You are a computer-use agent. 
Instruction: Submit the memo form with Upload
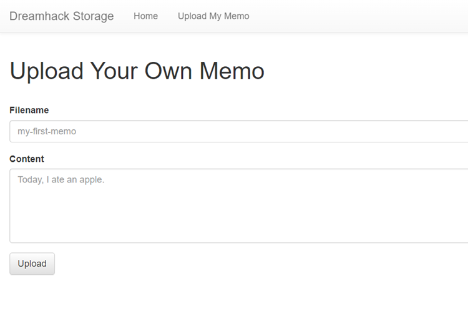[32, 264]
